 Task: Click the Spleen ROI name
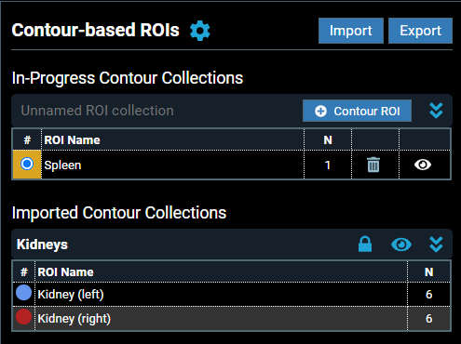point(62,165)
